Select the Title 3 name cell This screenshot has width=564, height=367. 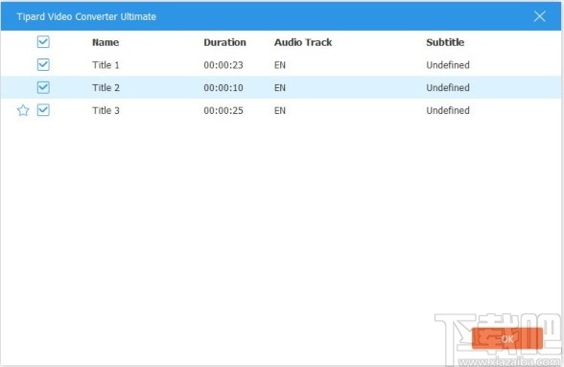(x=106, y=110)
